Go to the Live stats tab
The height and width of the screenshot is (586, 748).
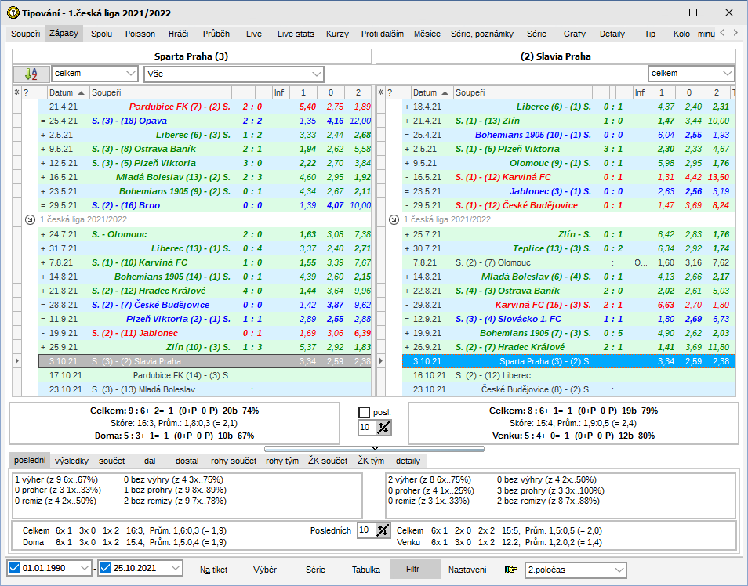tap(296, 34)
